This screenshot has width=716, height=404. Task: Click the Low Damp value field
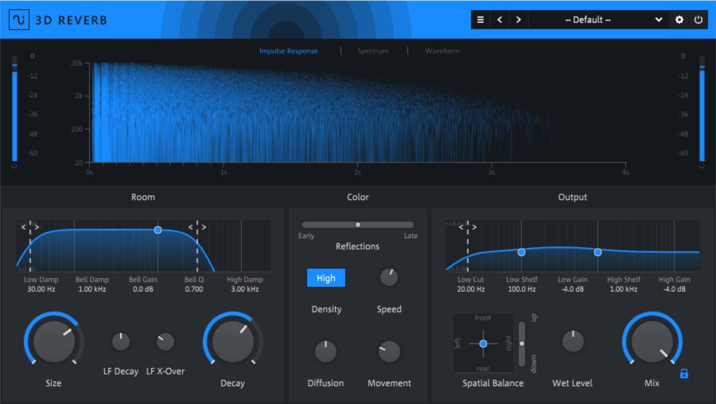point(41,289)
